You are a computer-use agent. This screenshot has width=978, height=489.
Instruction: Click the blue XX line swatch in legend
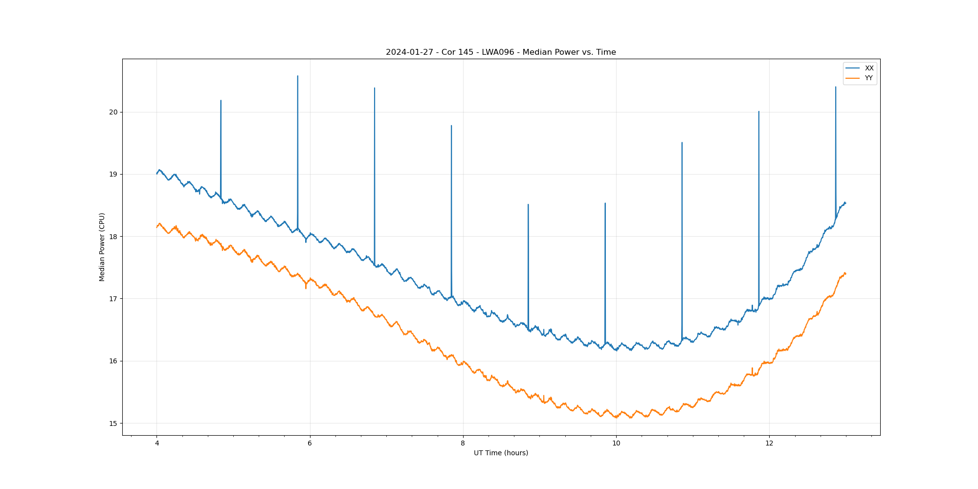click(x=853, y=68)
